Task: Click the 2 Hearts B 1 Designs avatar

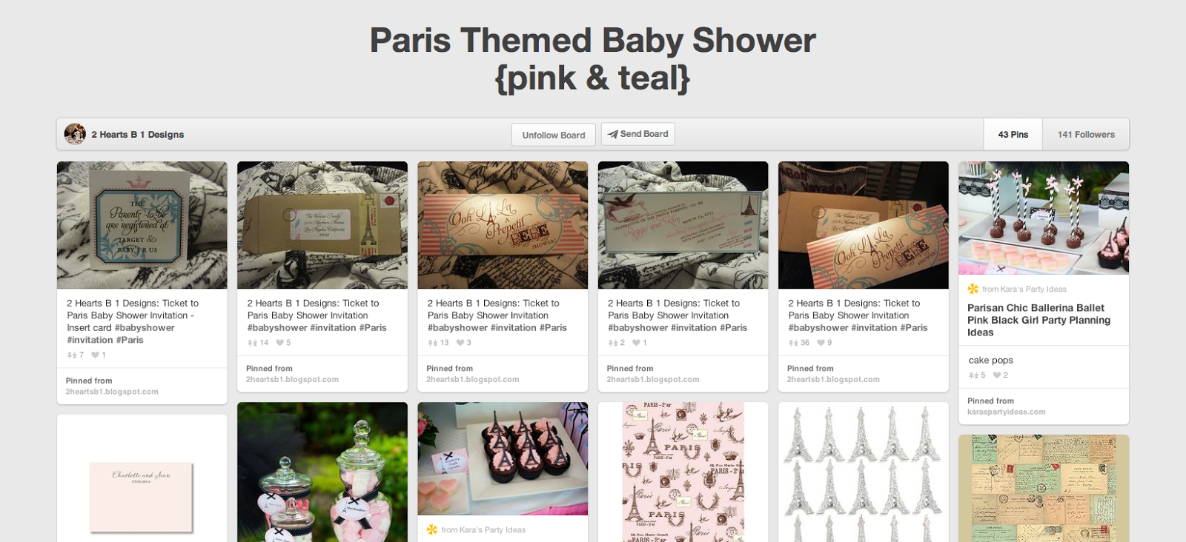Action: (x=75, y=134)
